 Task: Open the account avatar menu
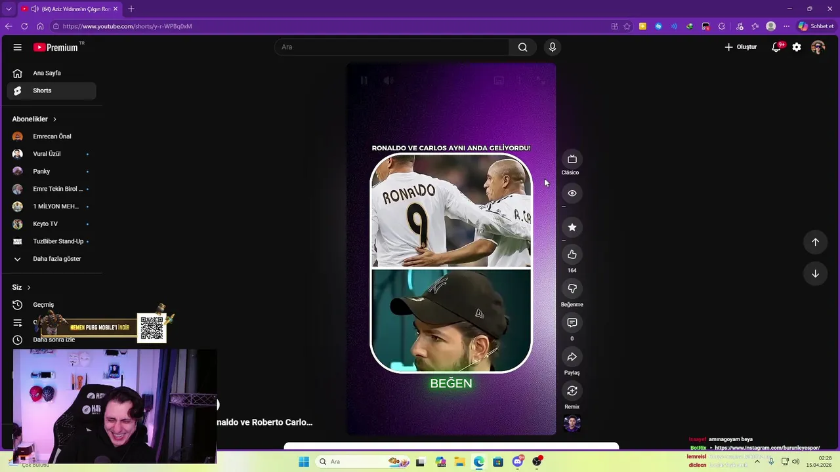pos(818,47)
